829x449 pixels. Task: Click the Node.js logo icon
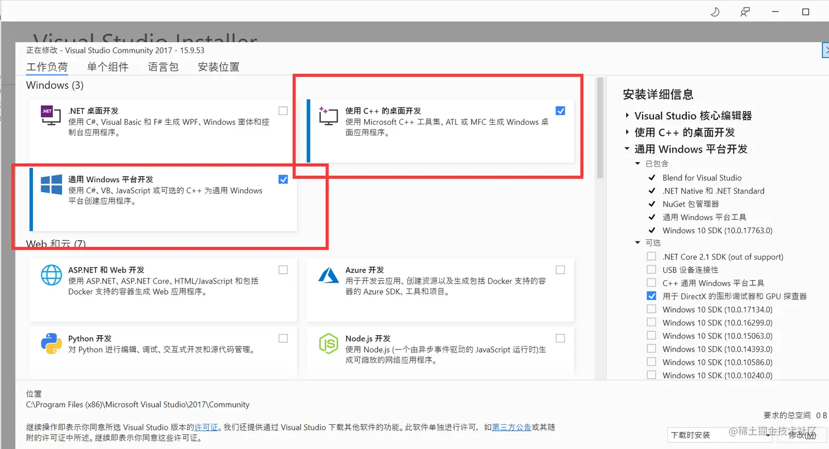[x=328, y=343]
